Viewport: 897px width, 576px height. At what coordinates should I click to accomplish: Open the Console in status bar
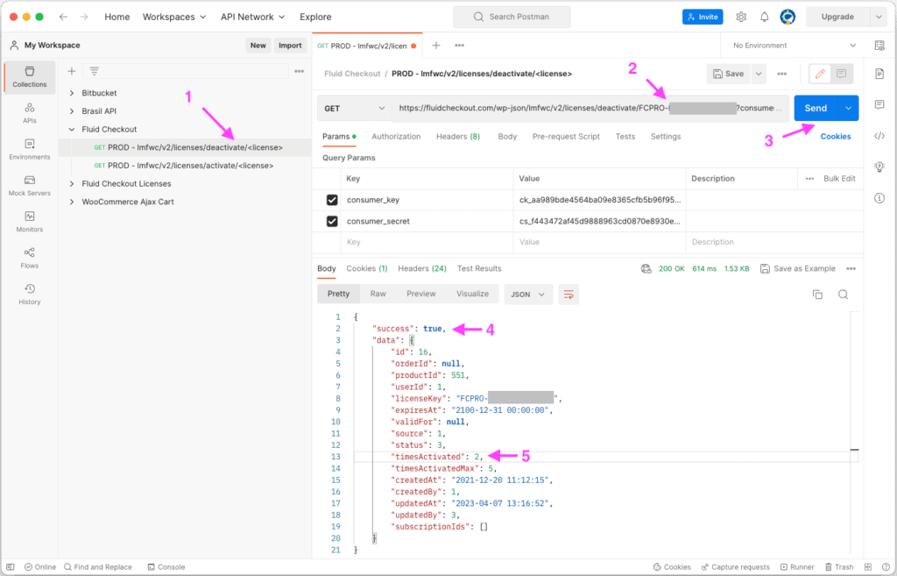tap(166, 567)
